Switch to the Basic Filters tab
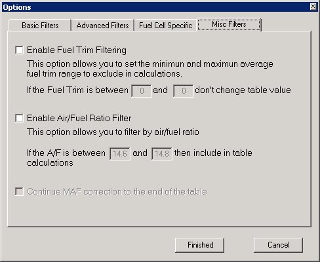 40,26
